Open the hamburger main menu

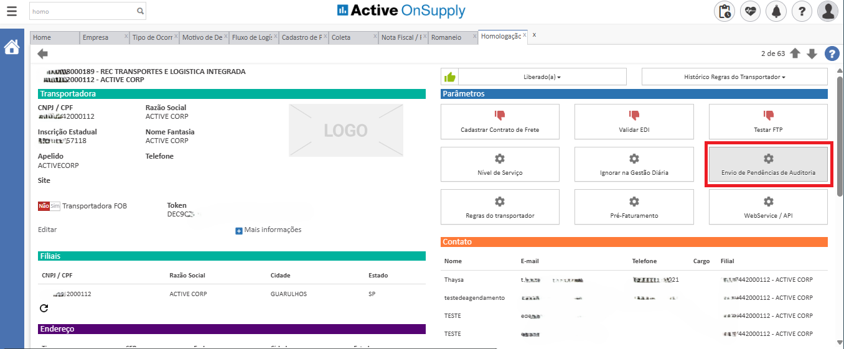[x=11, y=11]
